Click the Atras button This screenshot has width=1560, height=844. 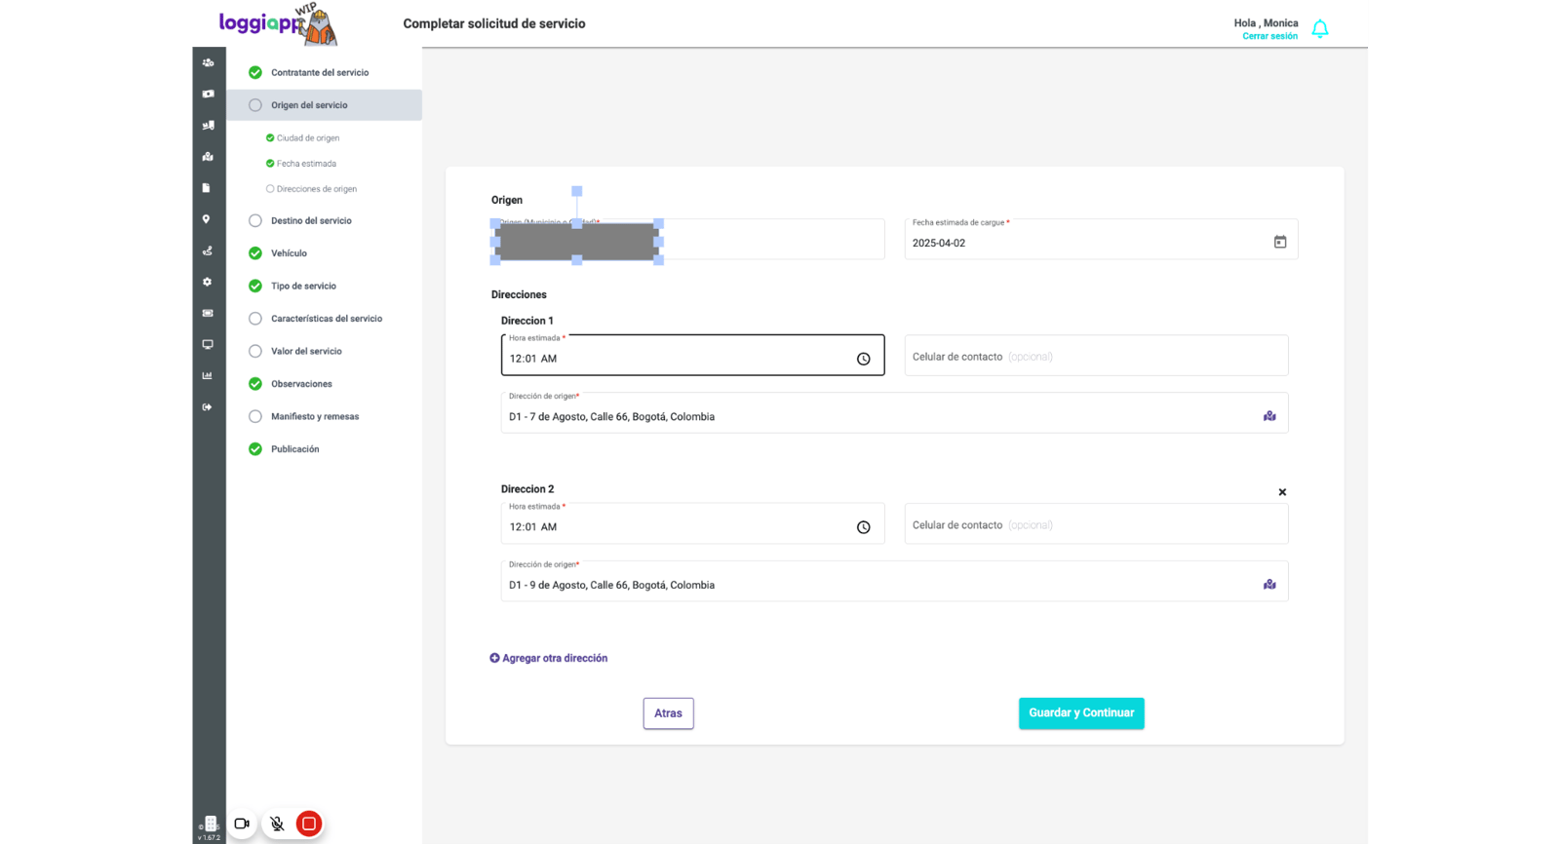pyautogui.click(x=668, y=713)
